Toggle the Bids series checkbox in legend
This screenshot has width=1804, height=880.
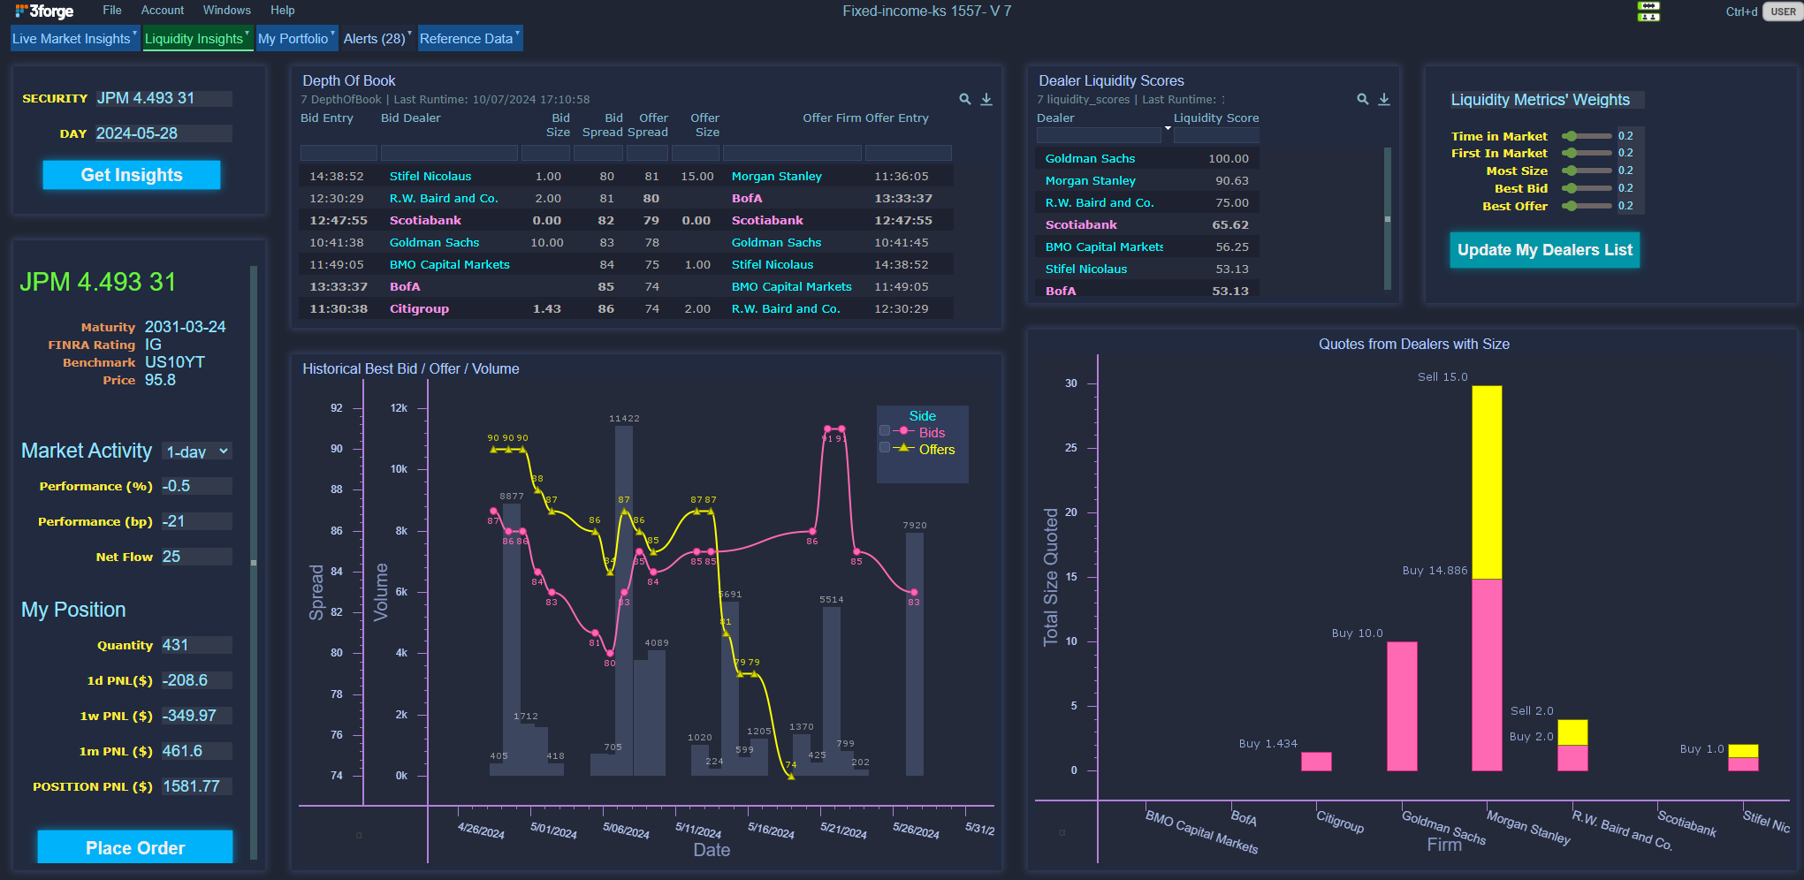point(885,431)
